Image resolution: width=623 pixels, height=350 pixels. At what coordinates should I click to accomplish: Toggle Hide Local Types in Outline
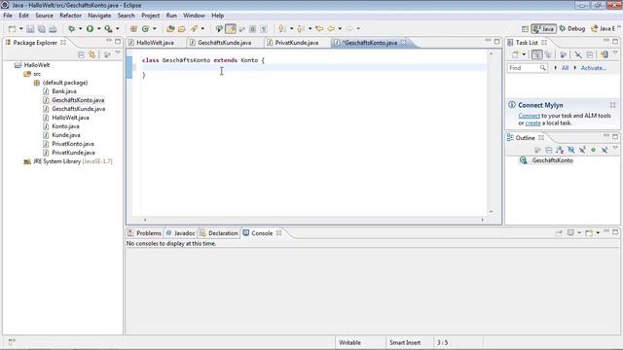(605, 150)
